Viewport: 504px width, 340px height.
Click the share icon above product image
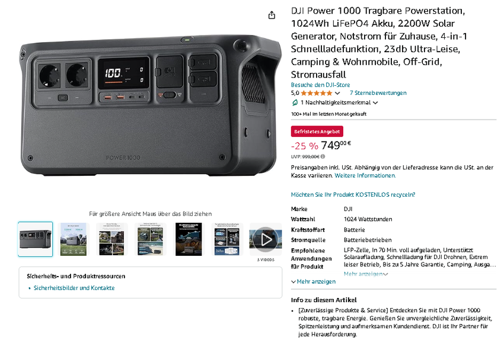point(272,15)
